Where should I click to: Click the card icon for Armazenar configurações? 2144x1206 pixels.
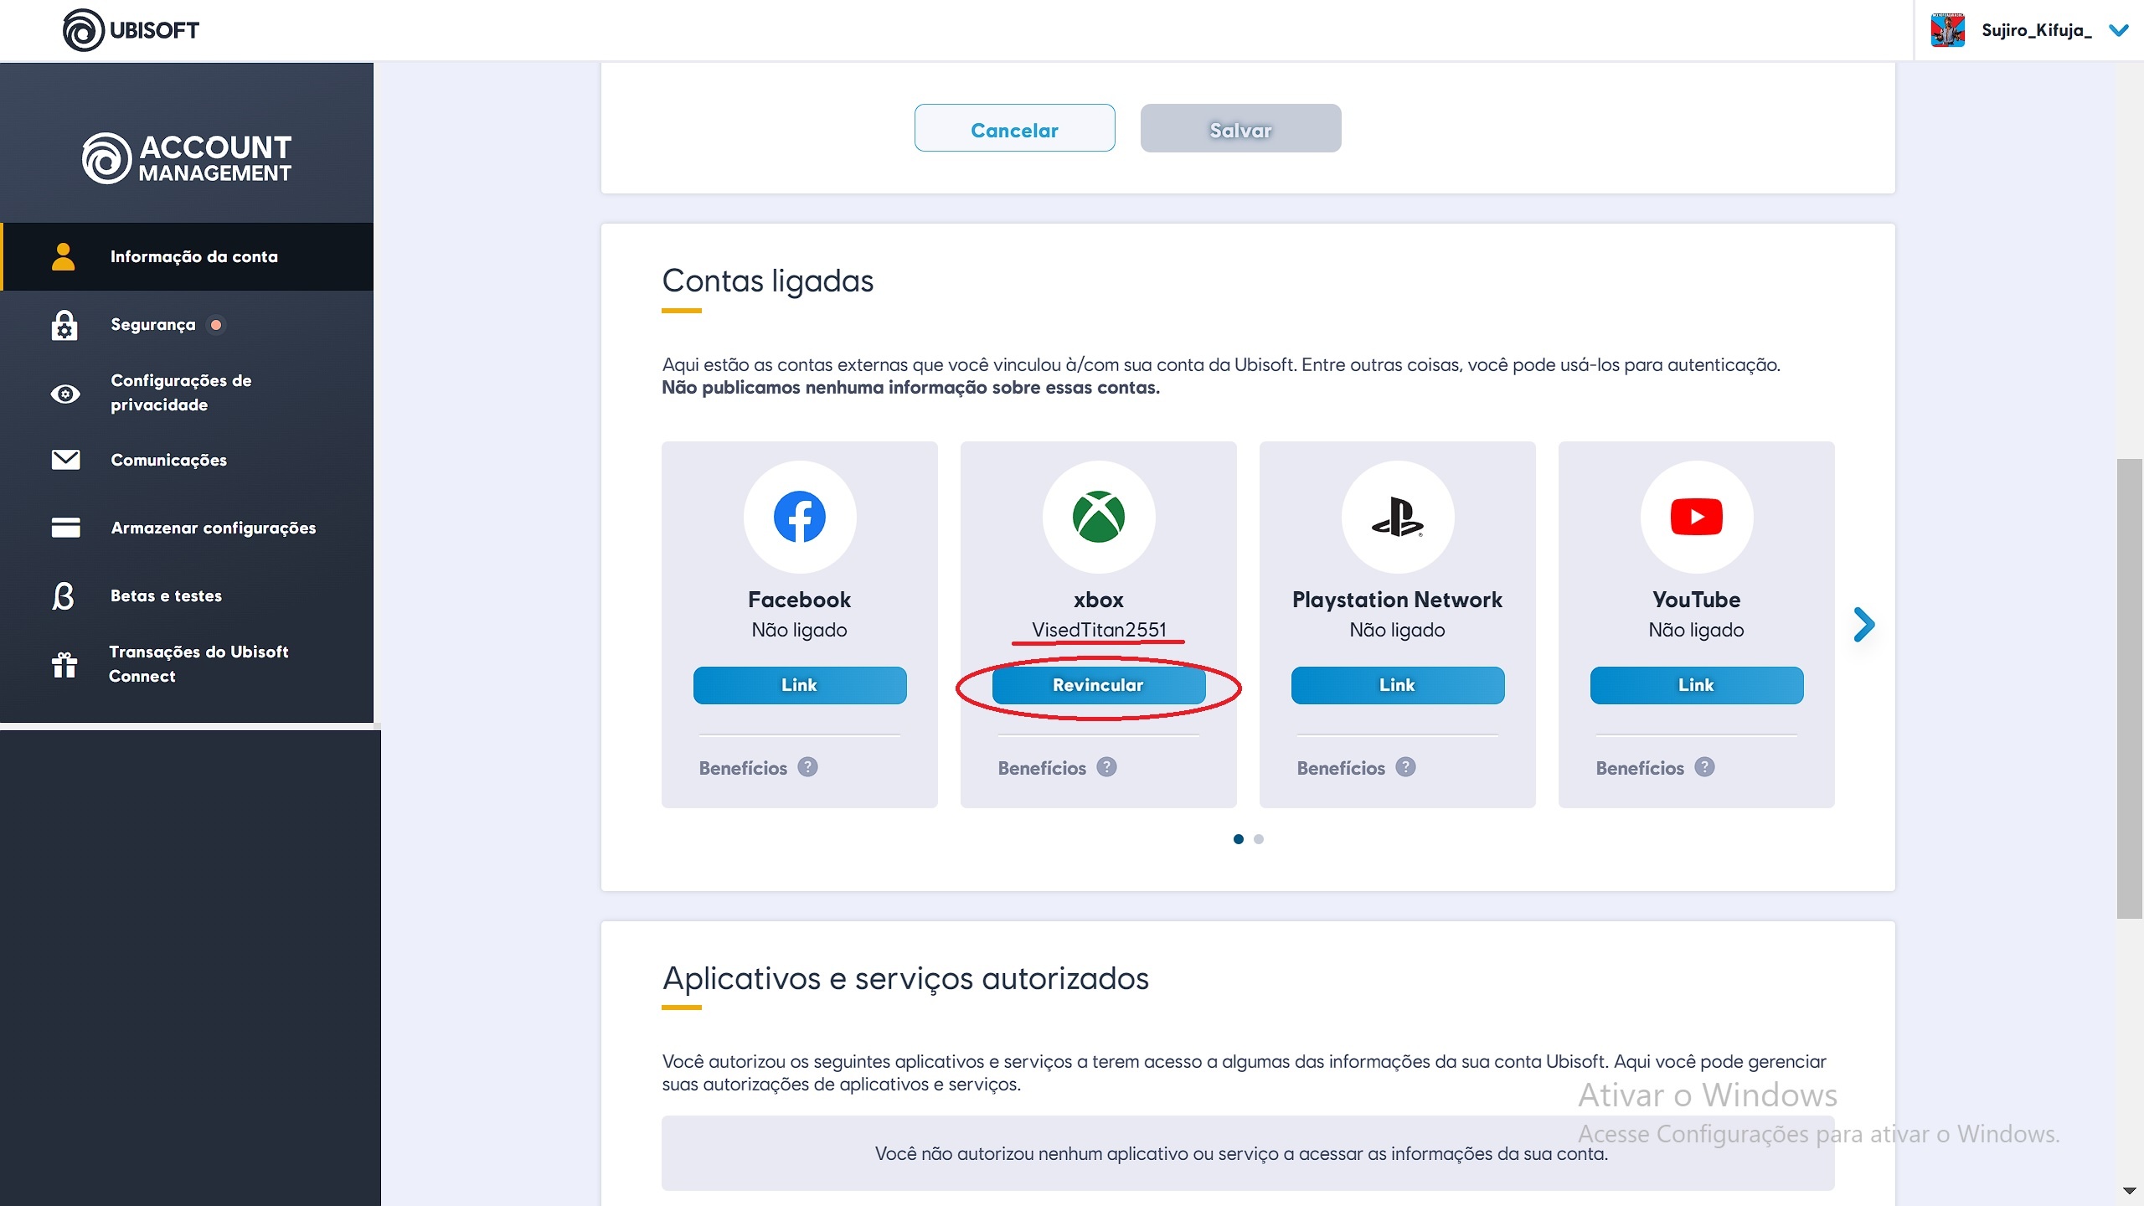[x=65, y=528]
